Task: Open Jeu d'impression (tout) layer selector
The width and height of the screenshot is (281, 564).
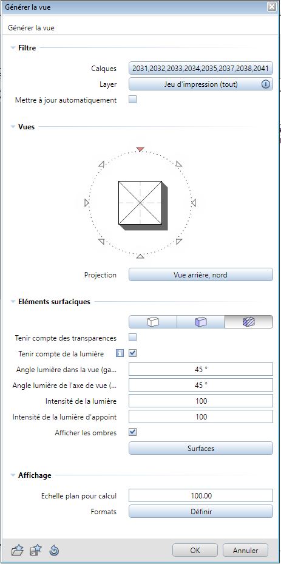Action: (x=201, y=84)
